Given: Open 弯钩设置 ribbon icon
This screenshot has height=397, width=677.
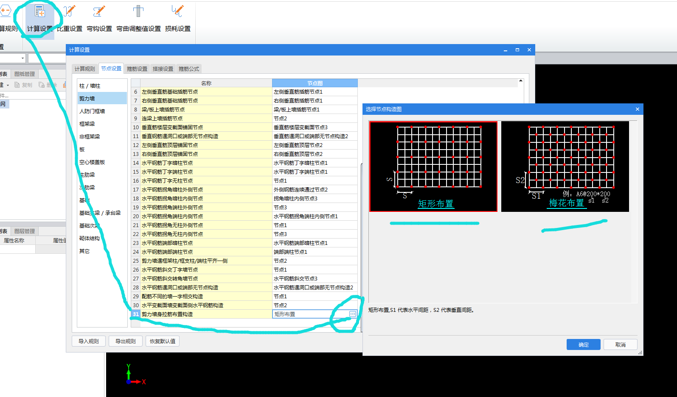Looking at the screenshot, I should [99, 19].
